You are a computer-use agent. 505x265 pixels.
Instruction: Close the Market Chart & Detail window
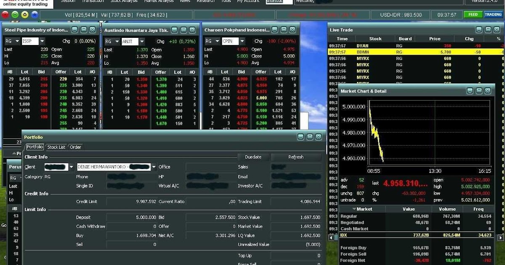(487, 91)
